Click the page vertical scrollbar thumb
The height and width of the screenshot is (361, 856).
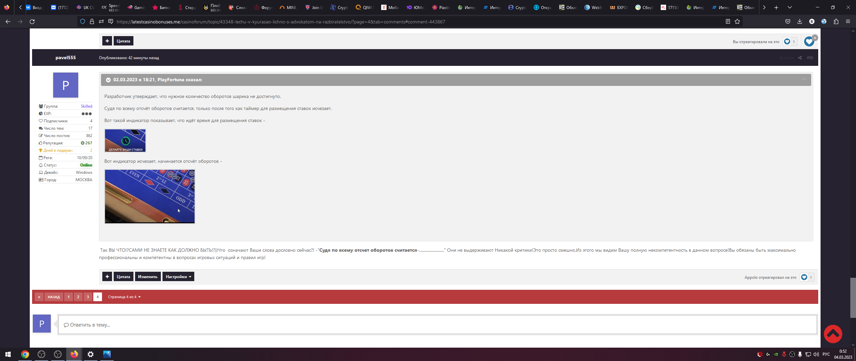point(853,297)
